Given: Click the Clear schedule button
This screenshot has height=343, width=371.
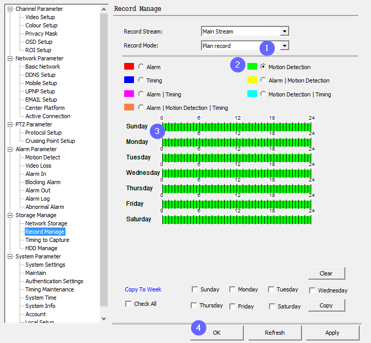Looking at the screenshot, I should click(x=326, y=273).
